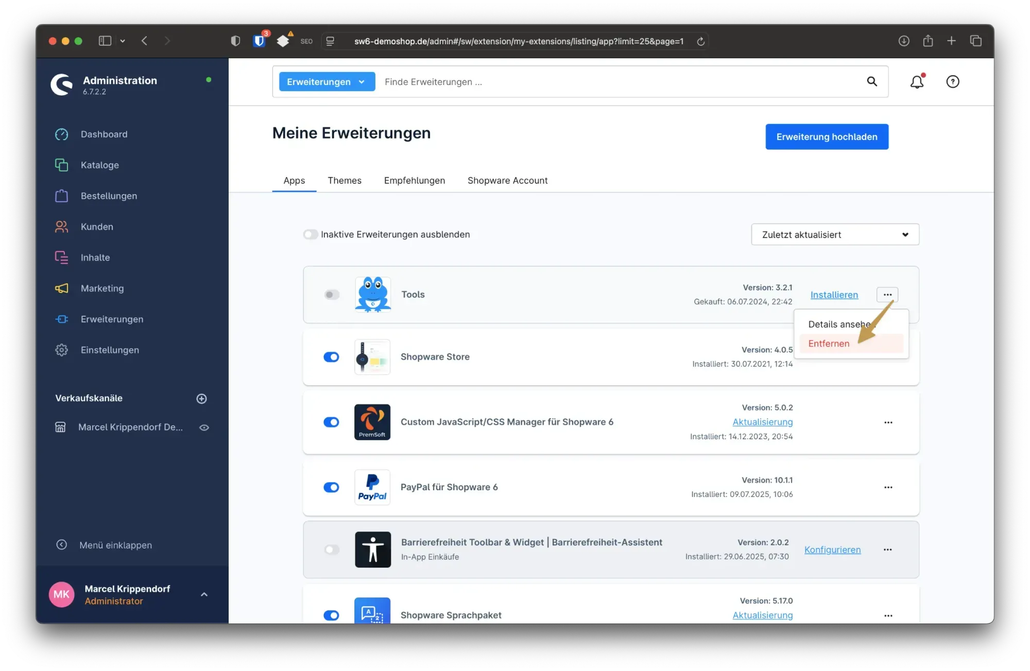
Task: Choose Entfernen in the context menu
Action: coord(829,343)
